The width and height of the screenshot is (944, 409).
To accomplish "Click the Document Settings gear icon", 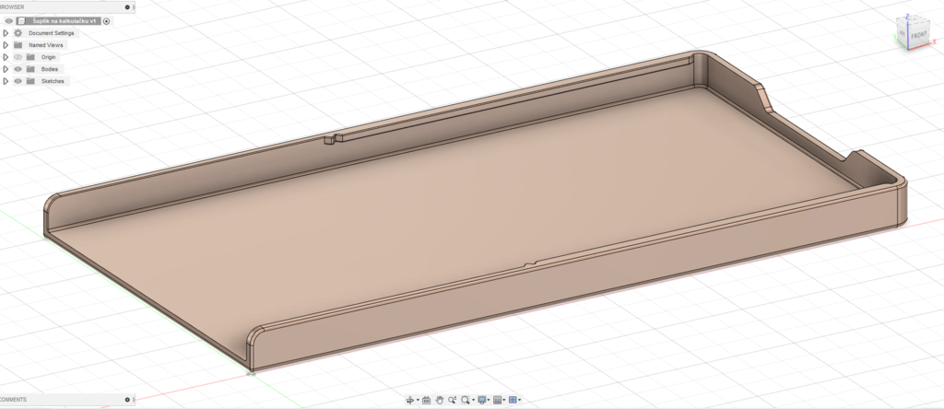I will pyautogui.click(x=18, y=33).
